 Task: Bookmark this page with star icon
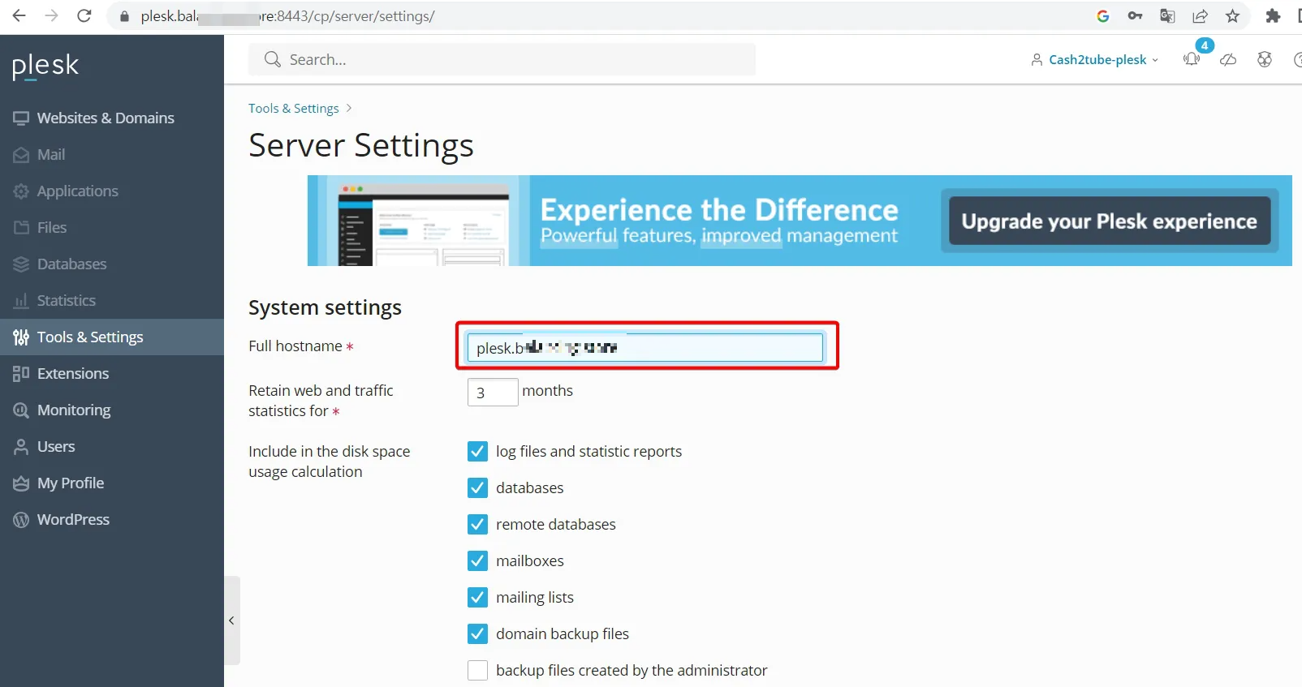pyautogui.click(x=1232, y=16)
